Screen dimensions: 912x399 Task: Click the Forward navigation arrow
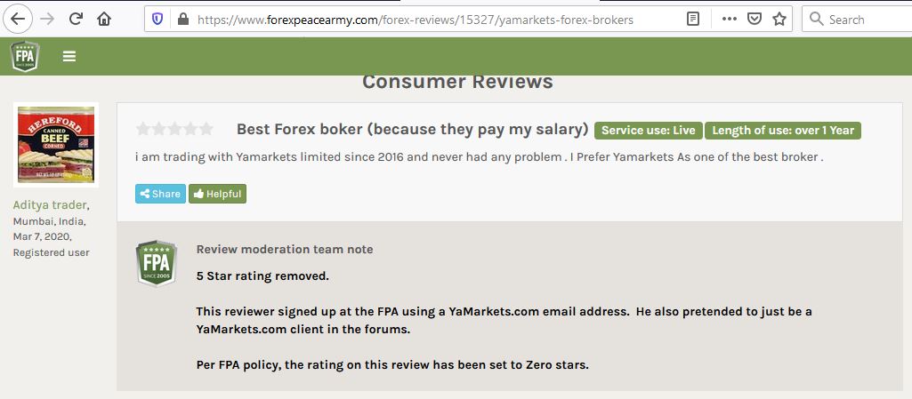[x=47, y=20]
